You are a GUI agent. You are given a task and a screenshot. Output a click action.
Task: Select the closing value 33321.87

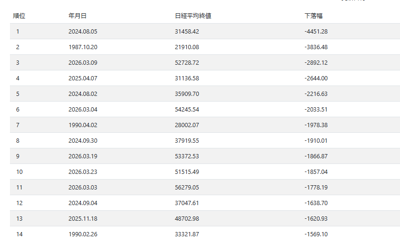(187, 234)
